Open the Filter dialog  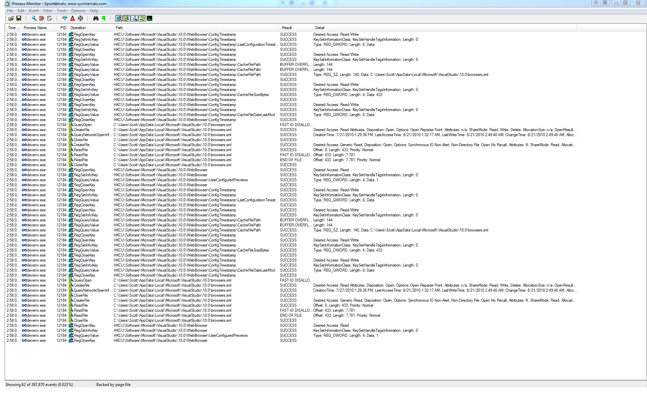[x=65, y=18]
